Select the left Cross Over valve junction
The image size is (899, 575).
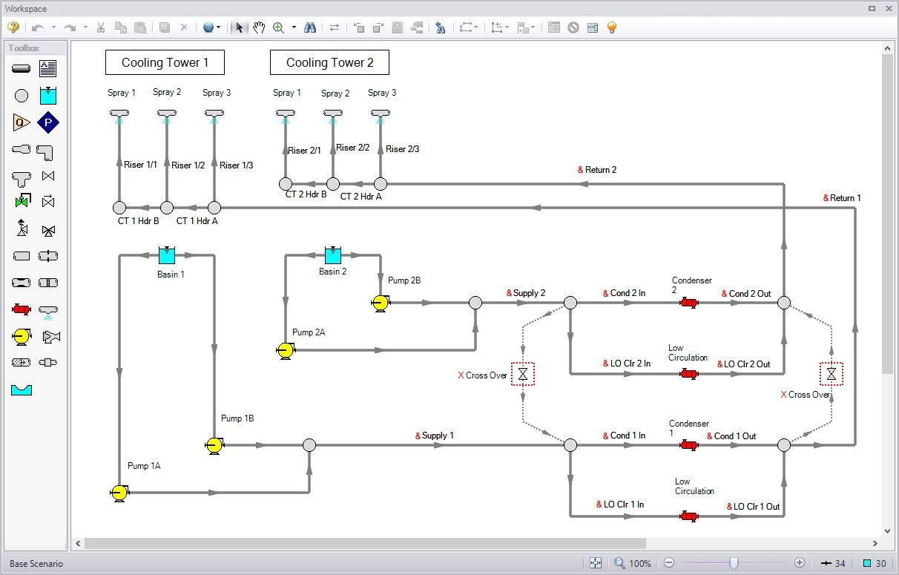click(x=523, y=374)
